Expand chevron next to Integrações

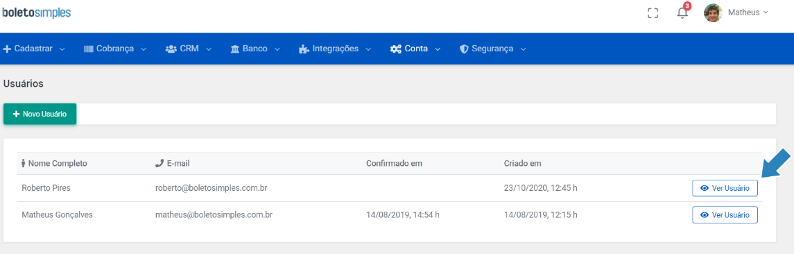tap(368, 49)
